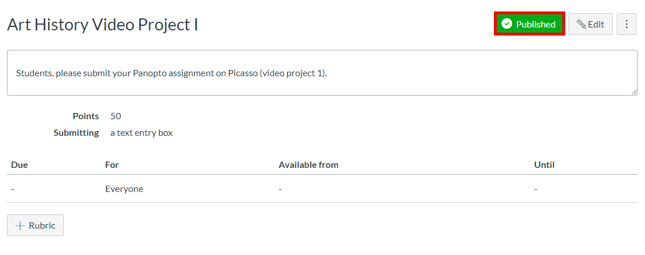
Task: Click the white checkmark icon in Published
Action: (507, 24)
